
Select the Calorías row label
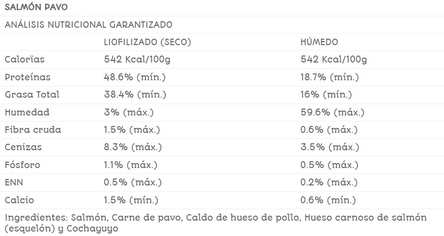[x=24, y=59]
